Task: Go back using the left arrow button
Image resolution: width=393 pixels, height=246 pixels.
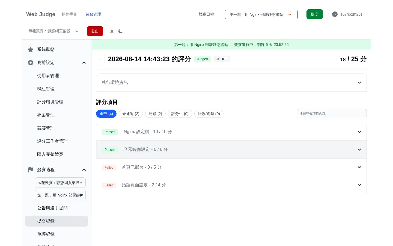Action: click(x=100, y=59)
